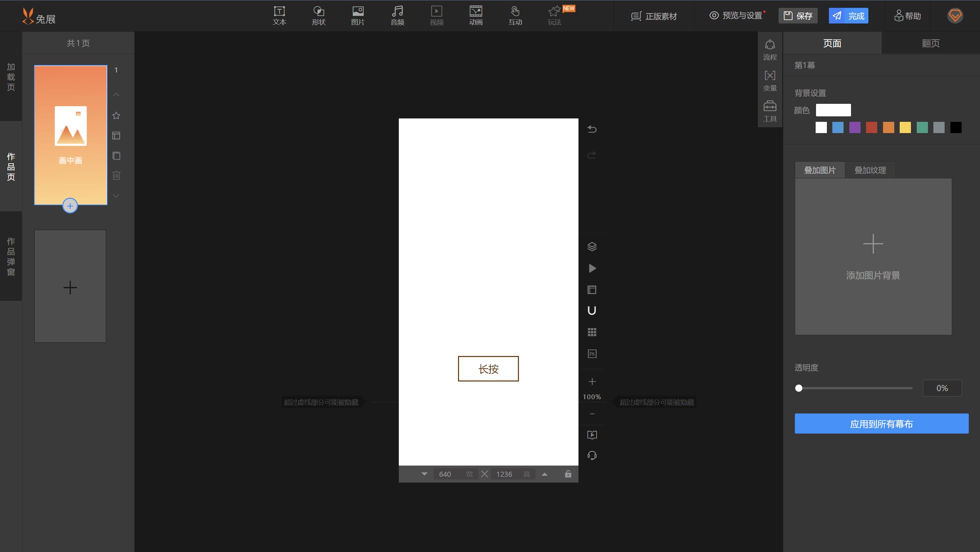Choose the yellow color swatch
Viewport: 980px width, 552px height.
pos(905,127)
